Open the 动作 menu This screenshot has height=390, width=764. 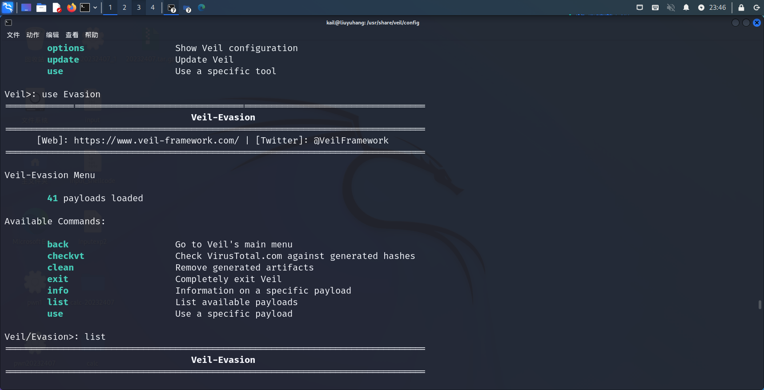[x=33, y=35]
